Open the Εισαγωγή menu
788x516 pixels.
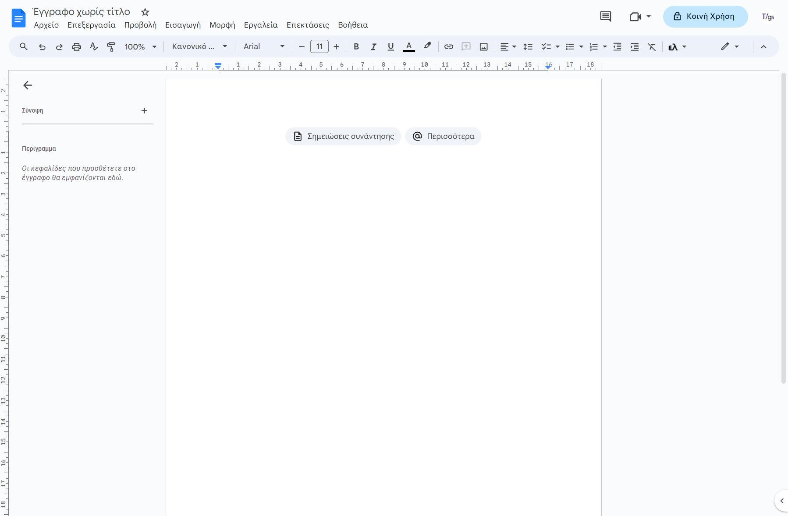click(183, 25)
